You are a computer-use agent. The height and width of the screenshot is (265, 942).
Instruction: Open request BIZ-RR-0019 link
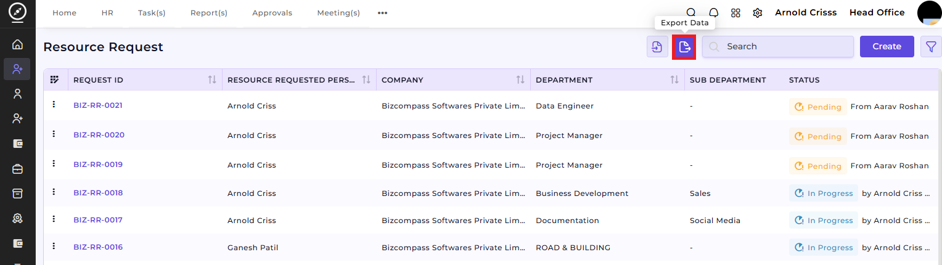tap(98, 165)
